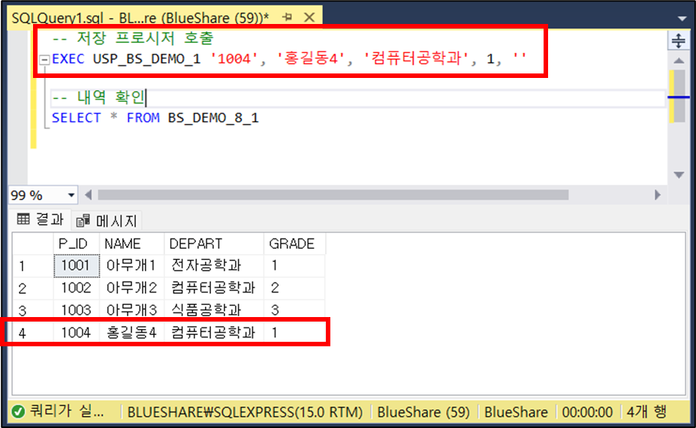The width and height of the screenshot is (696, 428).
Task: Open the document tab list dropdown arrow
Action: 682,18
